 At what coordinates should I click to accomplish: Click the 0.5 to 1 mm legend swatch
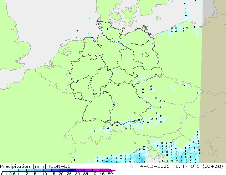pyautogui.click(x=14, y=170)
